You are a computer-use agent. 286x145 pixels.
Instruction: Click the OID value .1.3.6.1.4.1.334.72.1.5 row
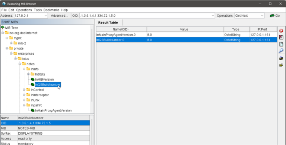tap(45, 123)
